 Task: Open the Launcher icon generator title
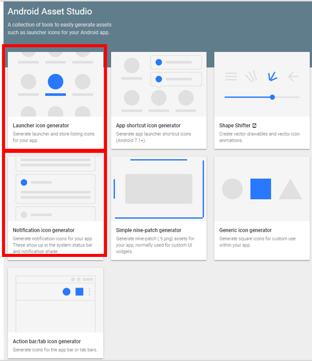click(41, 126)
